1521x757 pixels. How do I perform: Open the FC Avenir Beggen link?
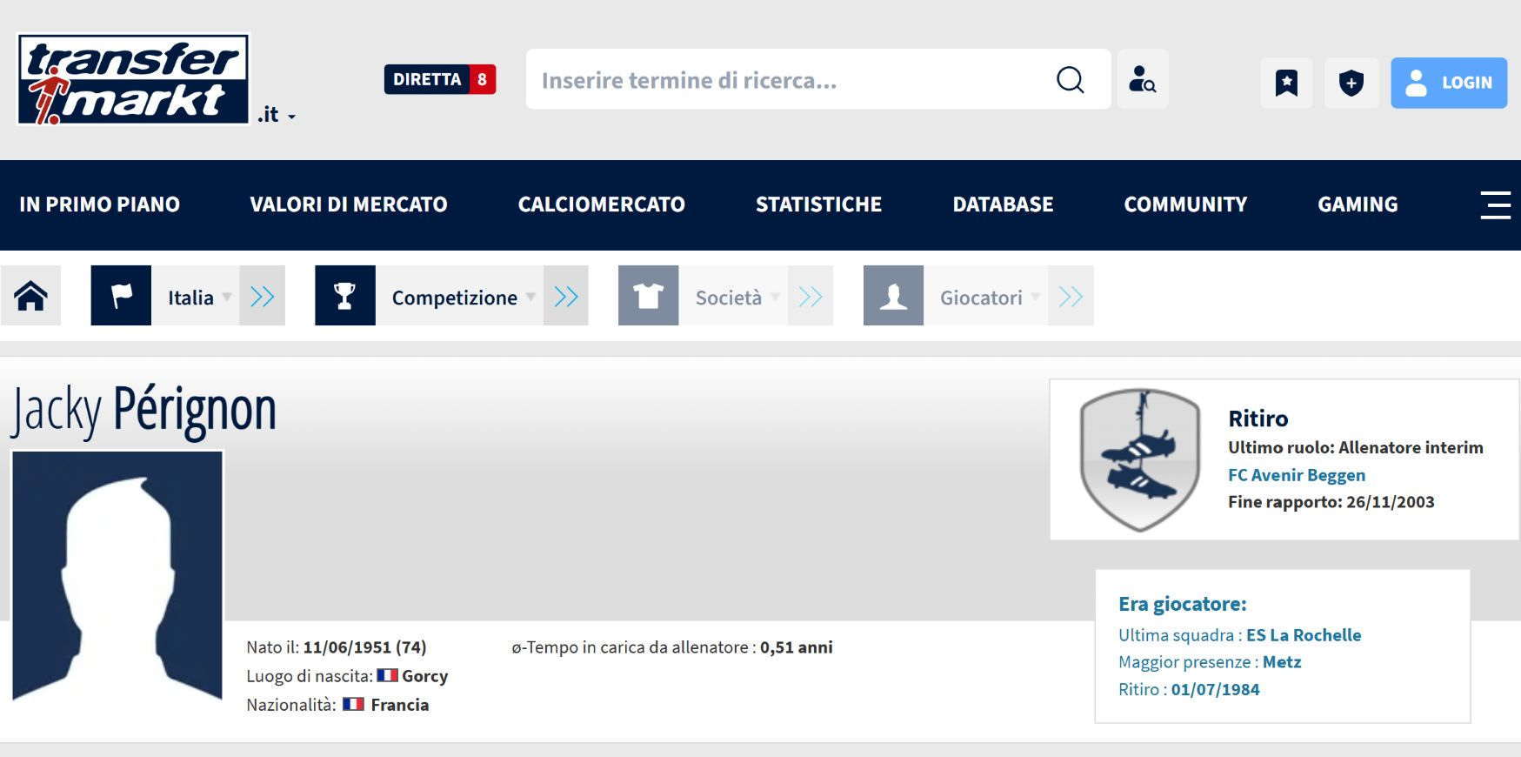(1296, 475)
